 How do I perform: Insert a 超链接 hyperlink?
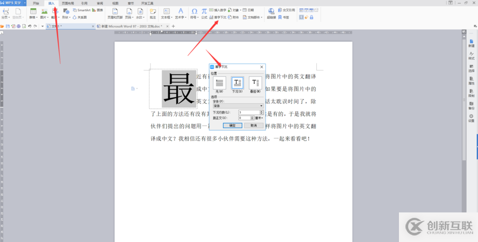pos(272,14)
